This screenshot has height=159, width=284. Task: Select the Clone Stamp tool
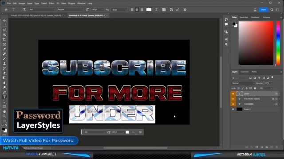coord(4,64)
